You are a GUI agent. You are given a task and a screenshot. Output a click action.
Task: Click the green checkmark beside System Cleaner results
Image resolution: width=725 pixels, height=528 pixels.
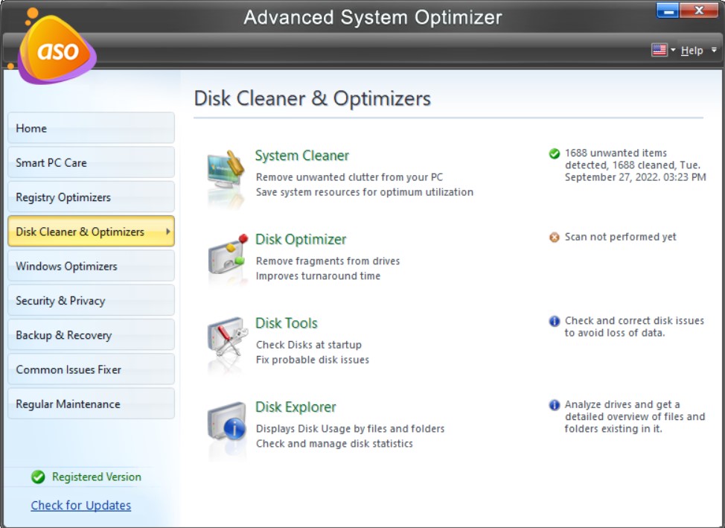(554, 153)
